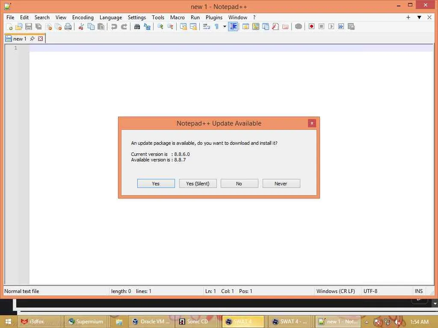The width and height of the screenshot is (438, 328).
Task: Open the Function List icon
Action: (275, 26)
